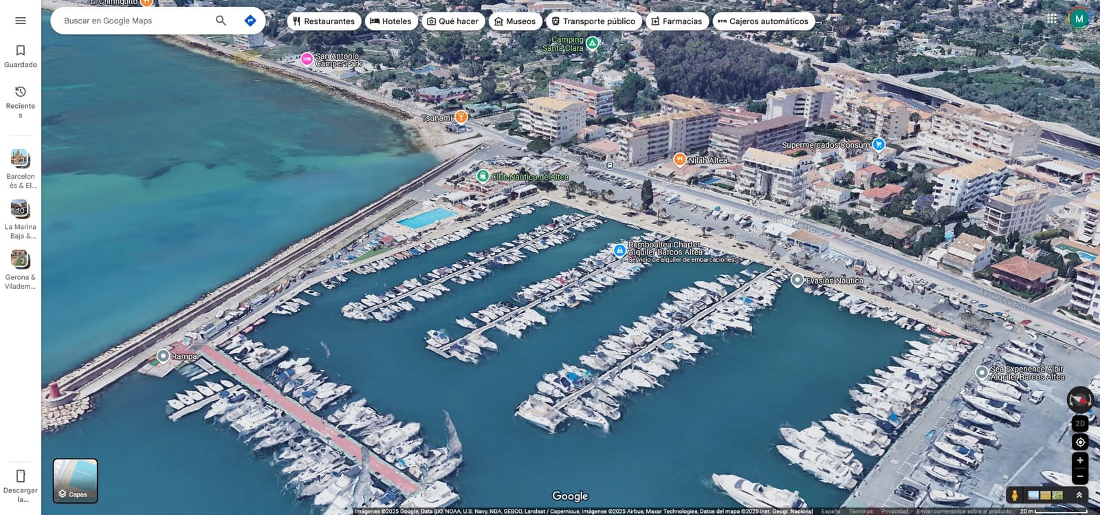Open Capas layers switcher
1100x515 pixels.
(x=76, y=481)
